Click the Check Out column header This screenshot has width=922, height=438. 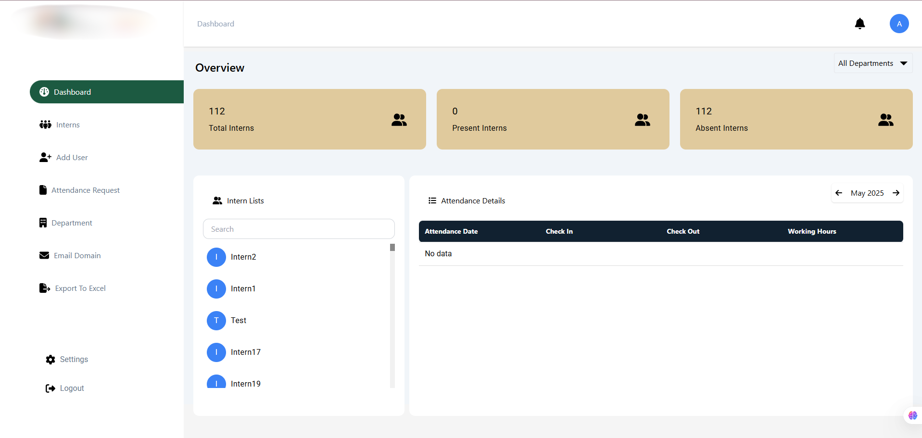(683, 231)
